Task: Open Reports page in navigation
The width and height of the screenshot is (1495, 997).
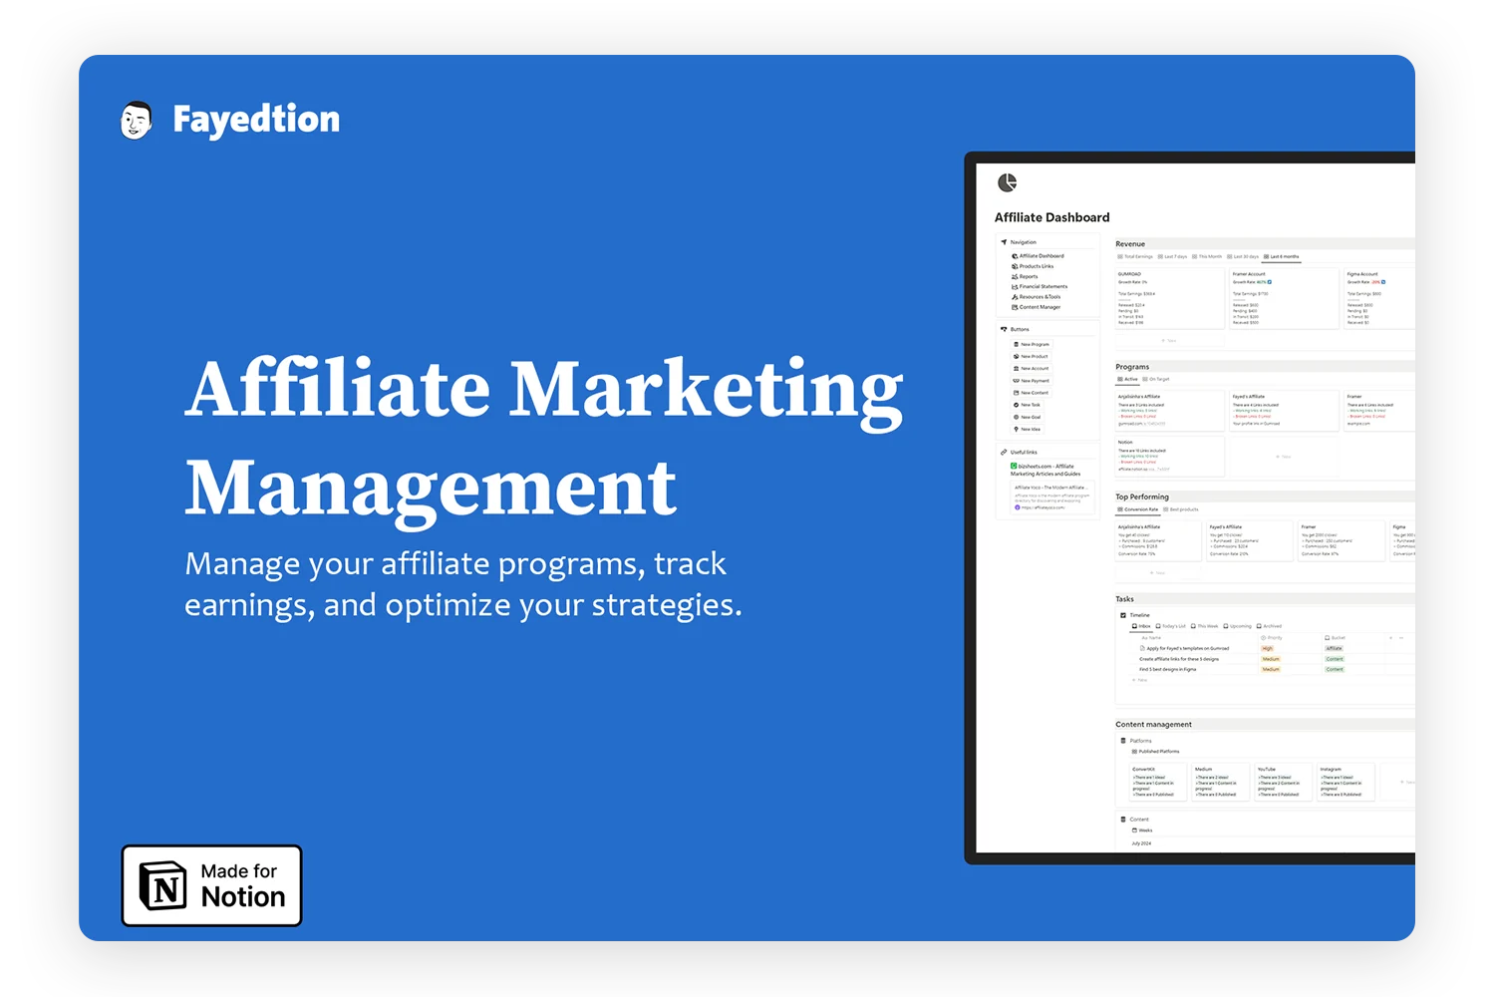Action: (1025, 276)
